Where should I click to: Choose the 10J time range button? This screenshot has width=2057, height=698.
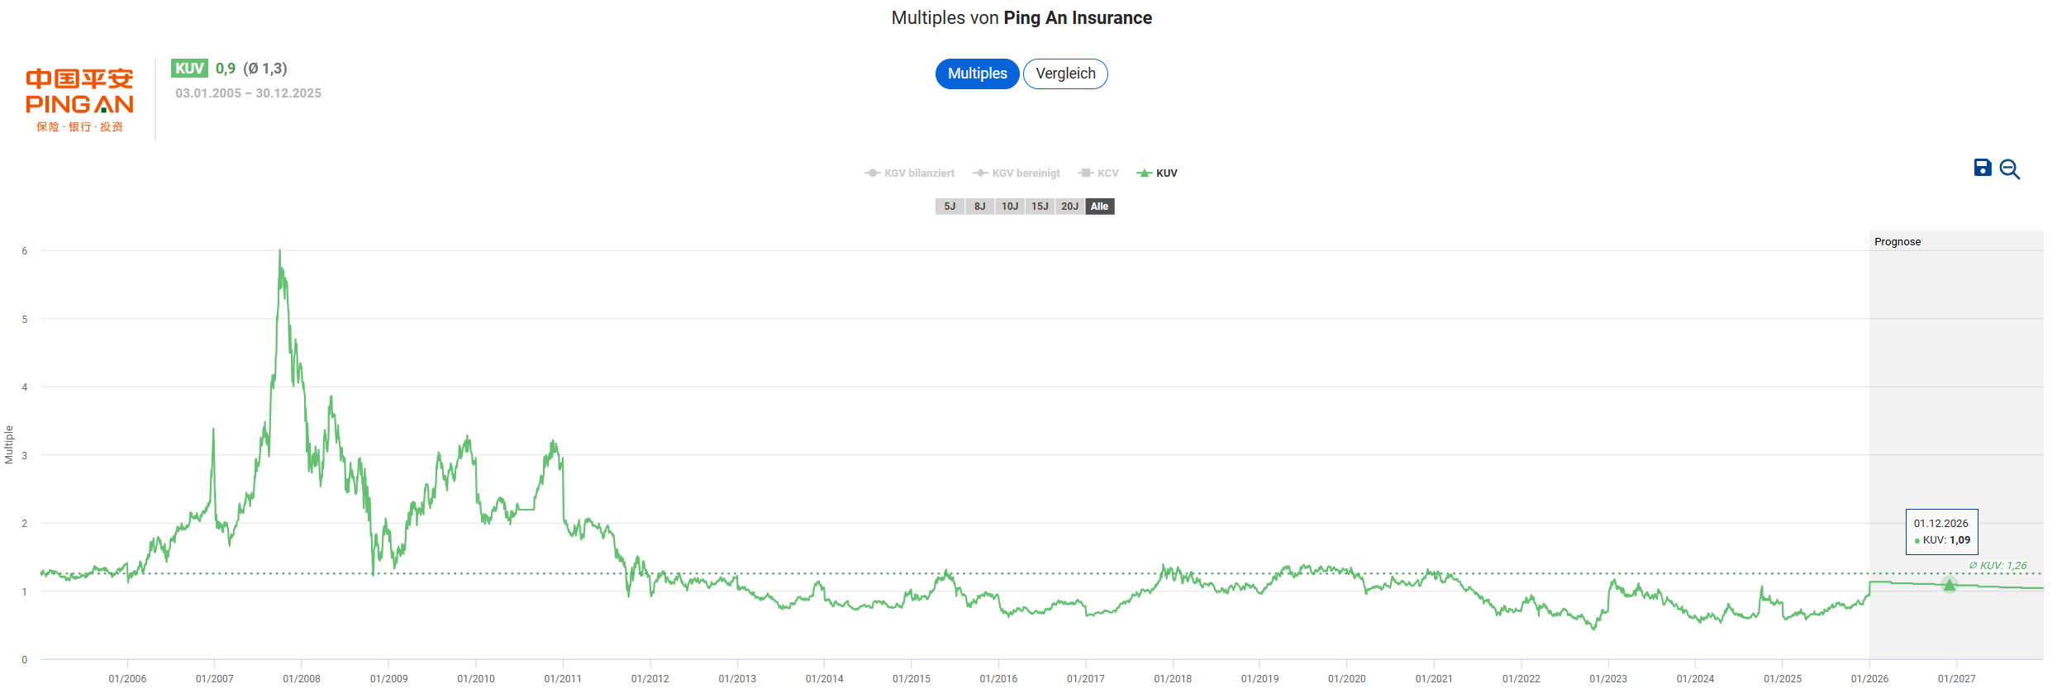pos(1010,207)
